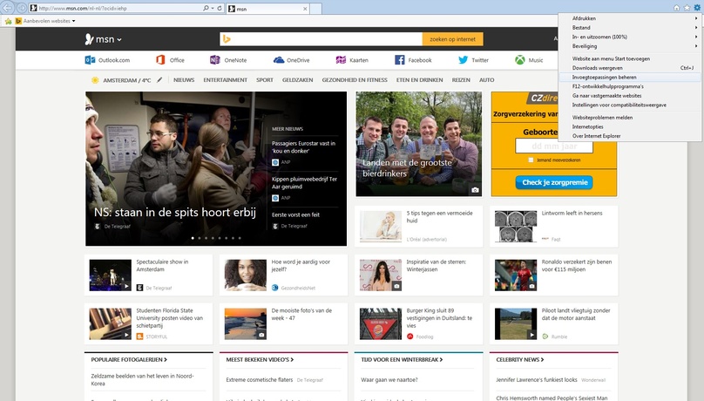This screenshot has width=704, height=401.
Task: Open Lintworm leeft in hersens article
Action: [x=572, y=214]
